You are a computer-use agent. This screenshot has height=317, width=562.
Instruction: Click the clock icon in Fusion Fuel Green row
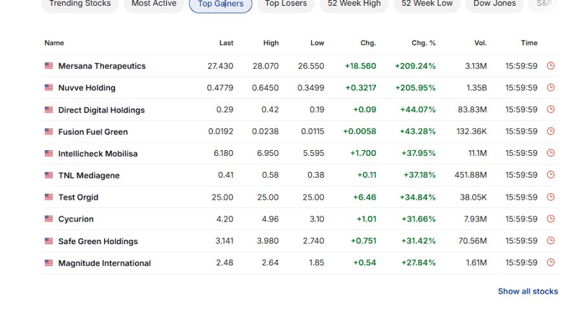point(550,131)
